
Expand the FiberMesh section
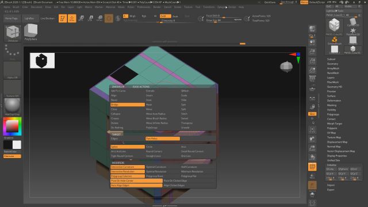(332, 82)
